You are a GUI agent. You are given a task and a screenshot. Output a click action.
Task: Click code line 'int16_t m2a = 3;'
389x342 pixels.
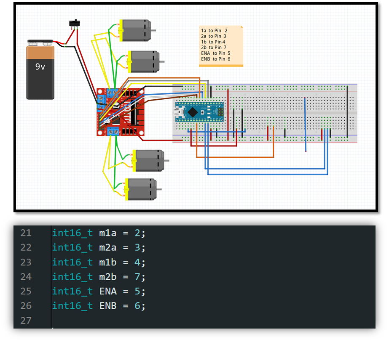point(99,247)
